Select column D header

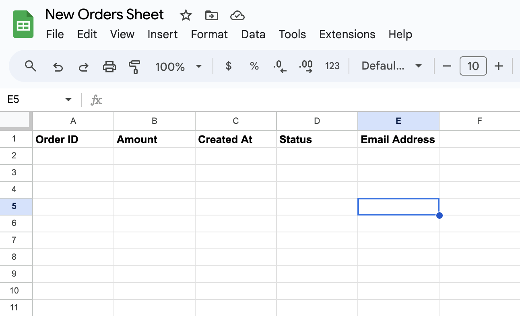tap(317, 121)
